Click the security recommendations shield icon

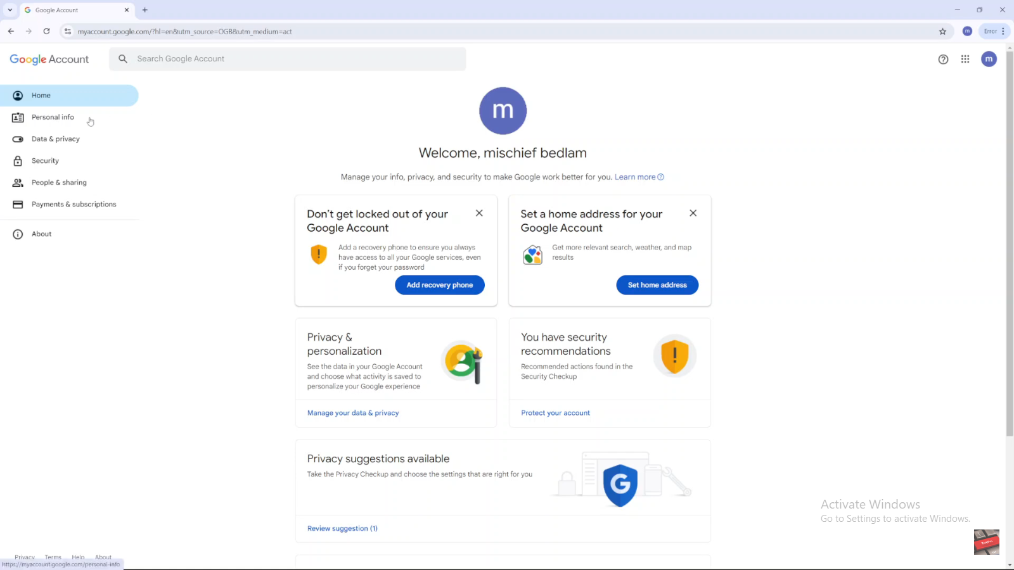(x=675, y=356)
